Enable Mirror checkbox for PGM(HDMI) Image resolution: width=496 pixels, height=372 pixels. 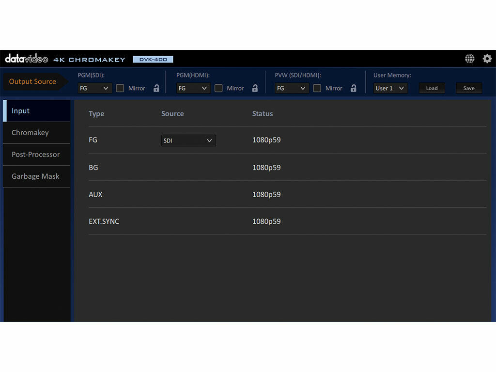(x=218, y=88)
